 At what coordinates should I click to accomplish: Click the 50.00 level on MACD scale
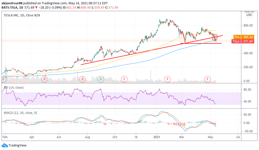click(247, 114)
